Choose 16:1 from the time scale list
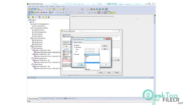183x105 pixels. pos(92,68)
